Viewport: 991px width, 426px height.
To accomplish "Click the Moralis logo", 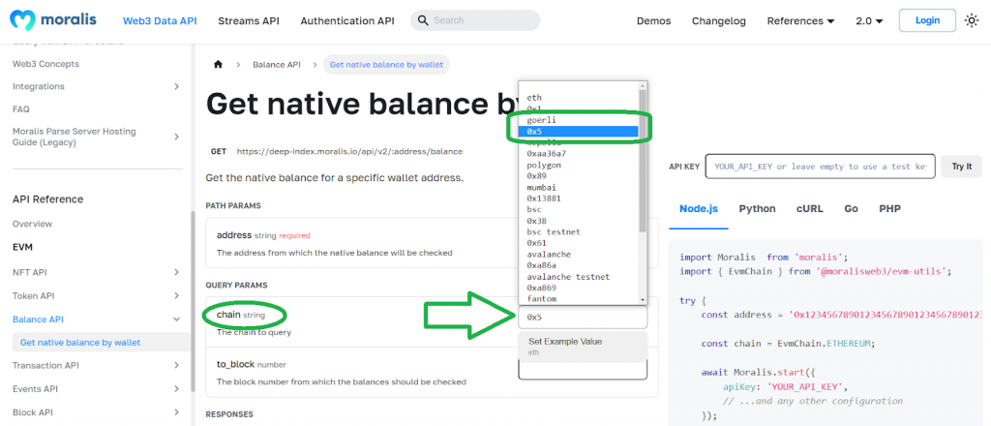I will click(x=53, y=20).
